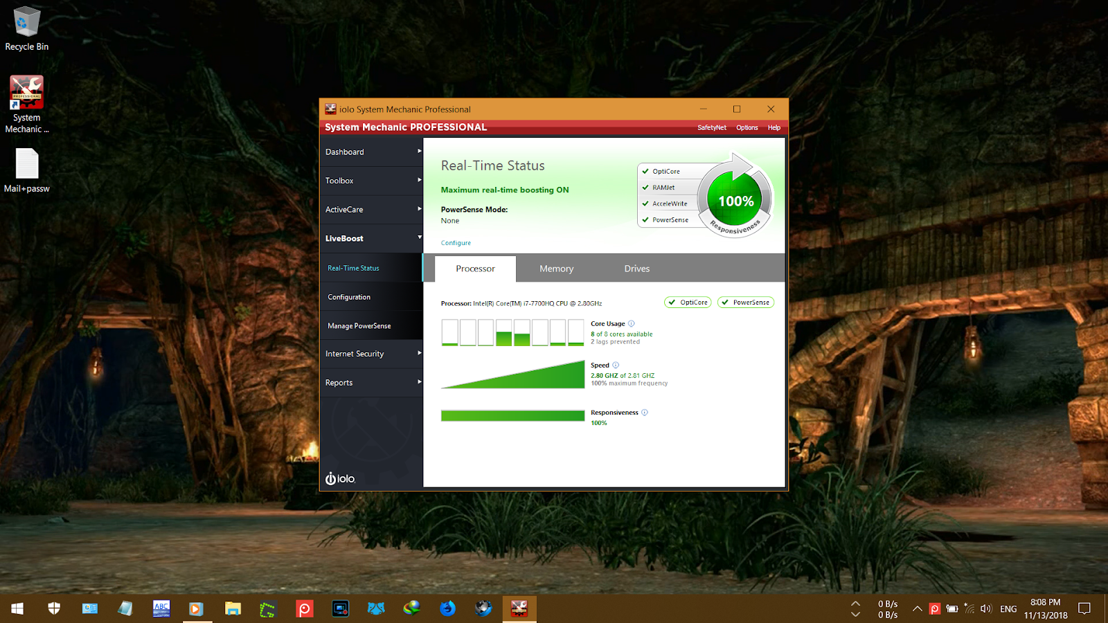Expand the Dashboard sidebar section
The height and width of the screenshot is (623, 1108).
(371, 152)
